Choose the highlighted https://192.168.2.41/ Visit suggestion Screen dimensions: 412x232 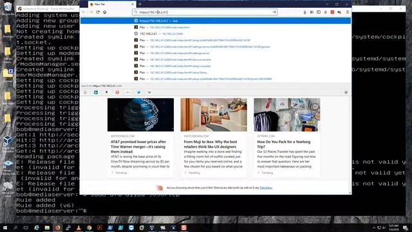pyautogui.click(x=216, y=21)
